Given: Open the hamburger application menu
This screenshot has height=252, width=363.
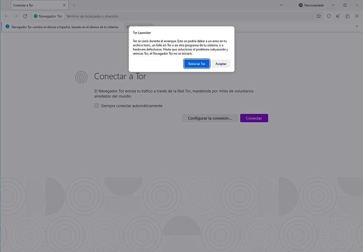Looking at the screenshot, I should 357,16.
